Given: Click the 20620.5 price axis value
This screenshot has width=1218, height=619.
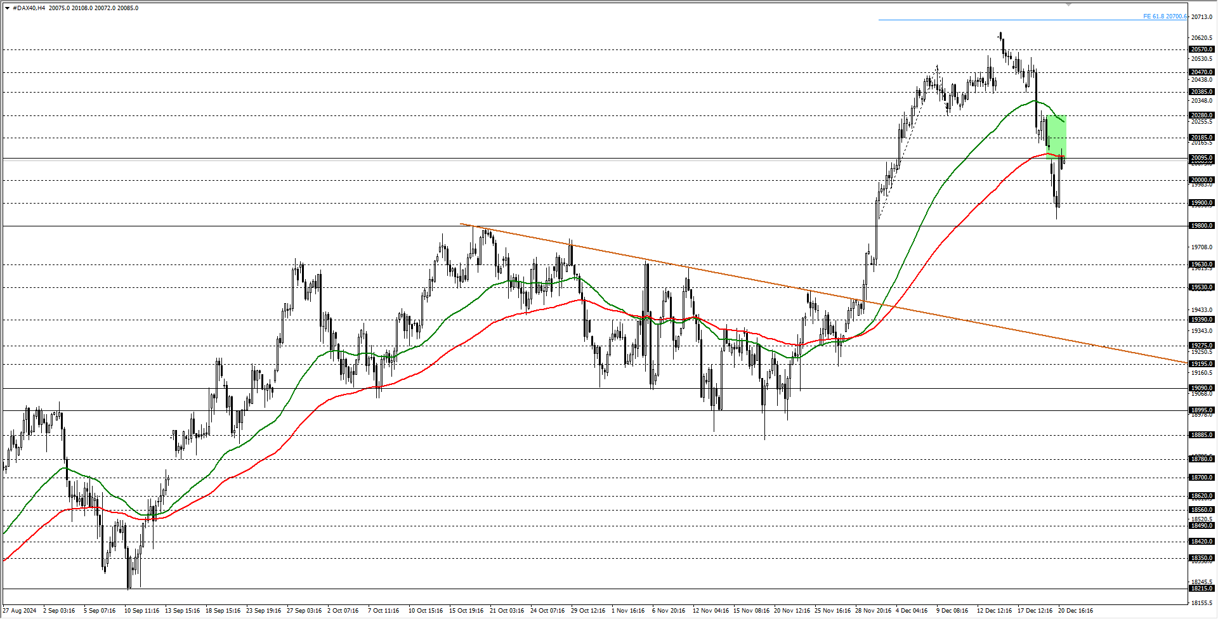Looking at the screenshot, I should (1202, 38).
